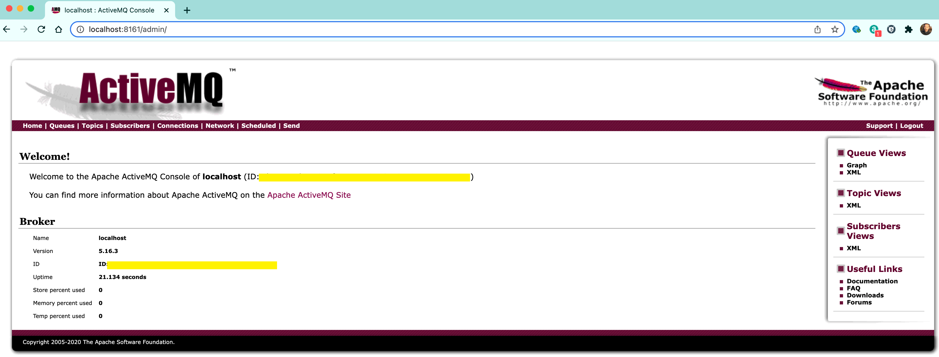This screenshot has height=357, width=939.
Task: Click broker Name value localhost
Action: 112,238
